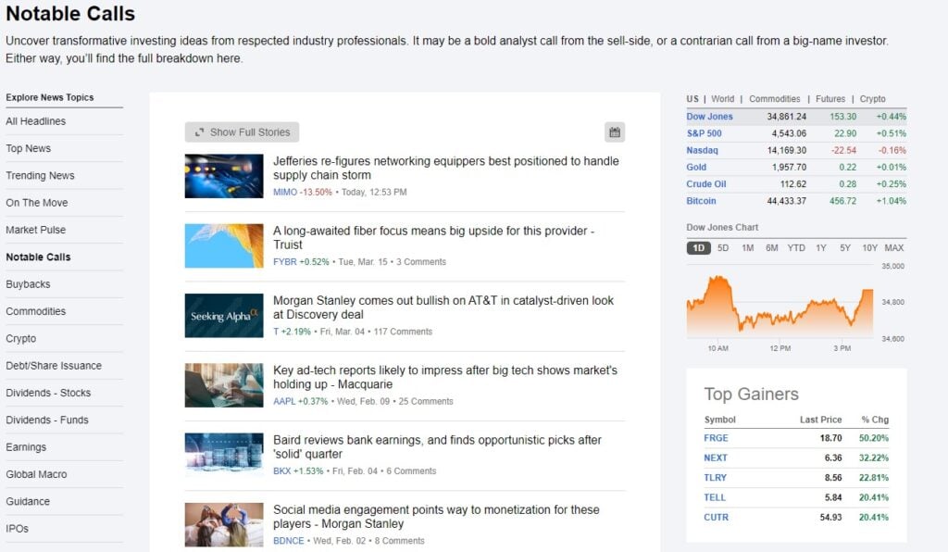Open Dividends - Stocks topic

48,393
